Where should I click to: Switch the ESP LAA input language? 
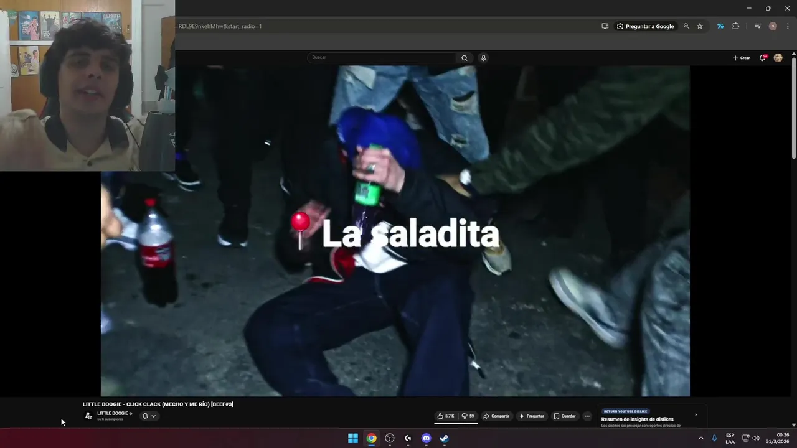pos(730,438)
